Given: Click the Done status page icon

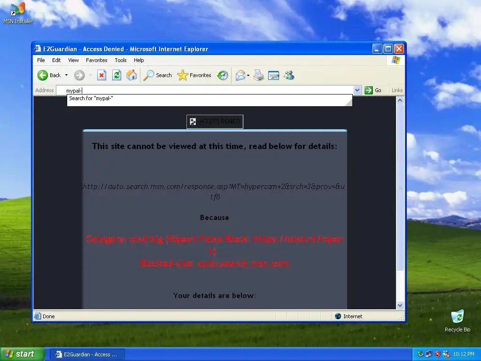Looking at the screenshot, I should (38, 316).
